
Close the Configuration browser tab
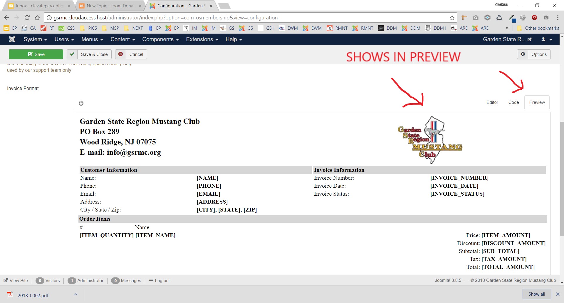[211, 6]
